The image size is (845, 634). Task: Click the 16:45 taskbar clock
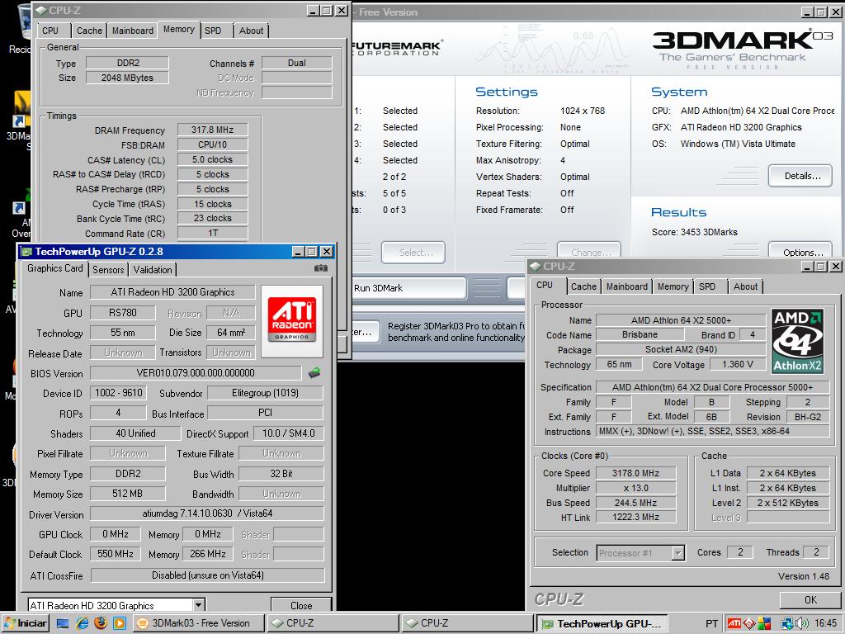click(825, 623)
